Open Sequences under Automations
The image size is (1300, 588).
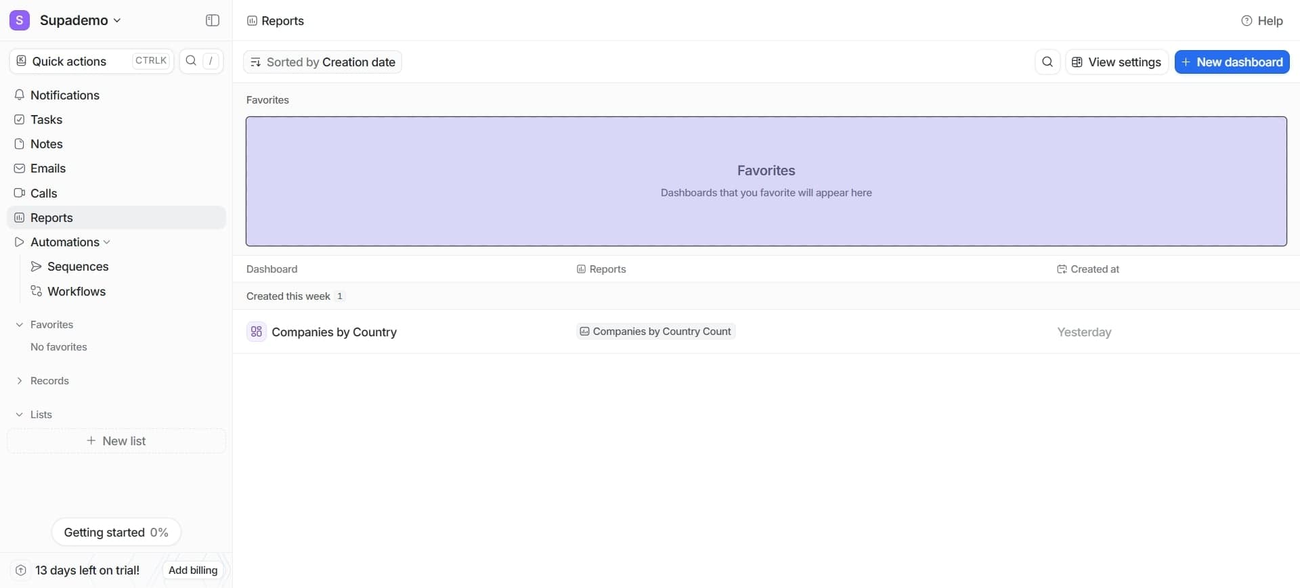click(x=77, y=267)
